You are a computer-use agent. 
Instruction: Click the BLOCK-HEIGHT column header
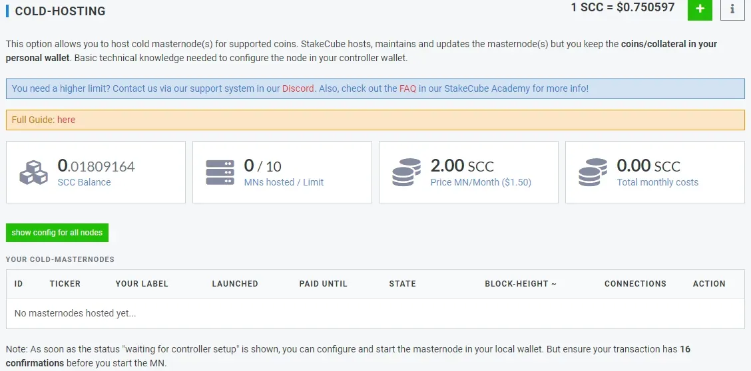coord(521,284)
